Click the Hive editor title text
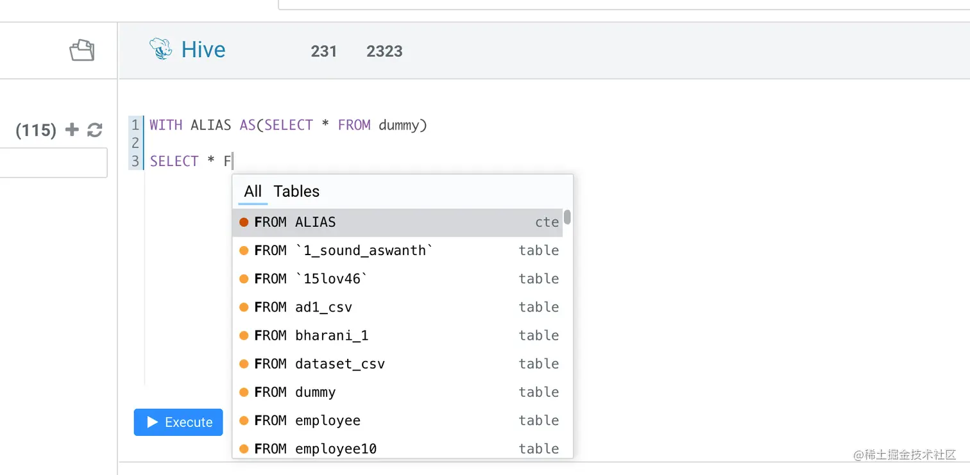 click(203, 49)
